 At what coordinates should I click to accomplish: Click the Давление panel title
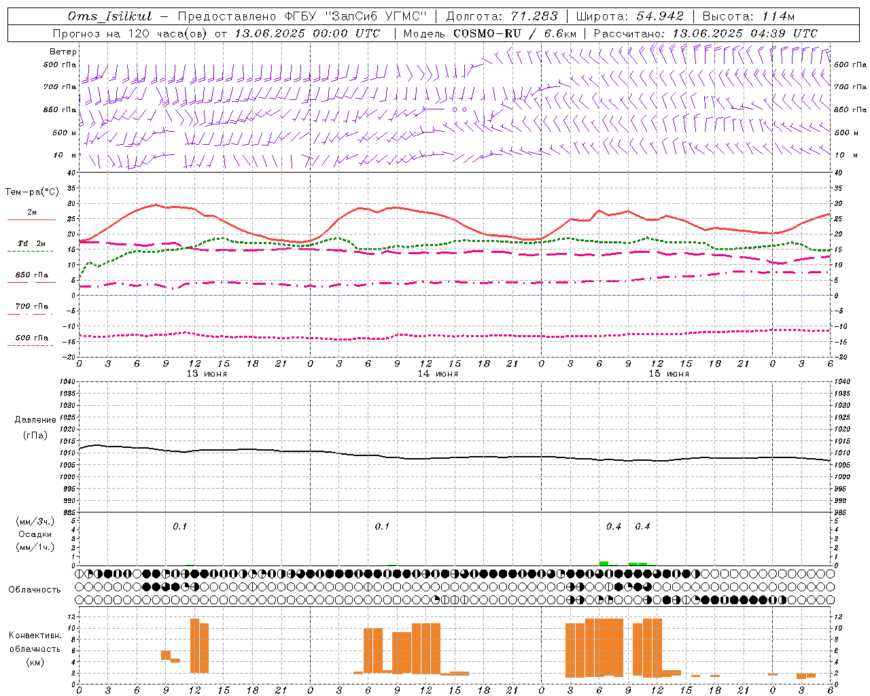click(x=35, y=420)
